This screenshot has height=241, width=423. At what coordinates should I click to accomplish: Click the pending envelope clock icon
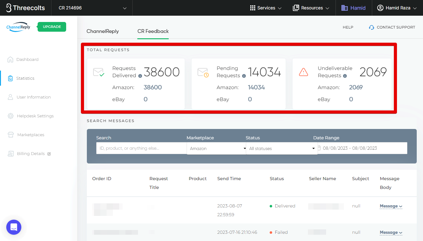pyautogui.click(x=203, y=72)
